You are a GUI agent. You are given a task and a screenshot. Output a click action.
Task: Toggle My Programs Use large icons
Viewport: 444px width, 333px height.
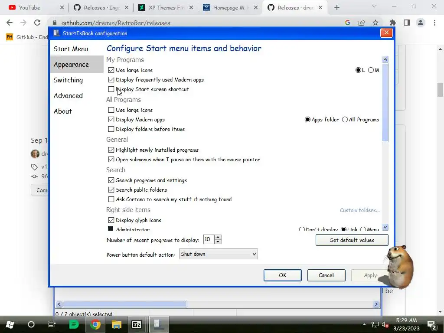[x=111, y=70]
